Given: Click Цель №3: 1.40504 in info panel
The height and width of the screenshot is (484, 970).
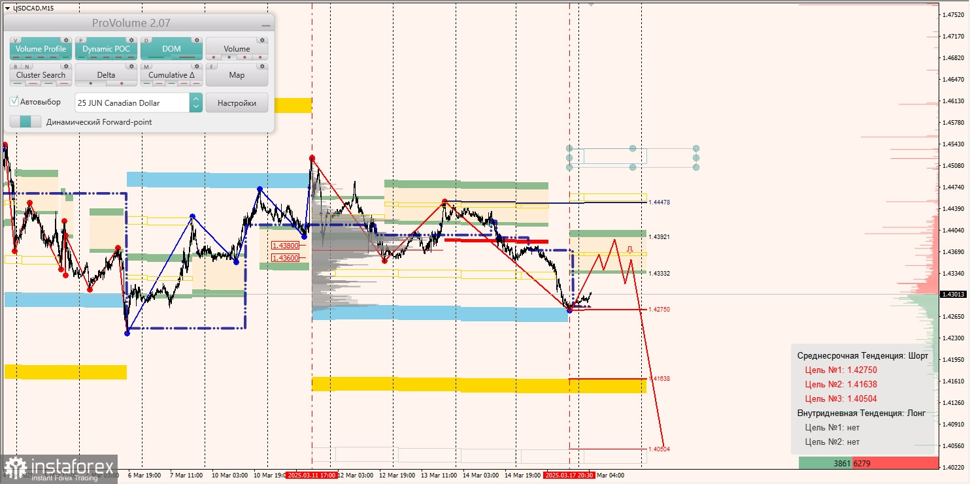Looking at the screenshot, I should (x=841, y=398).
